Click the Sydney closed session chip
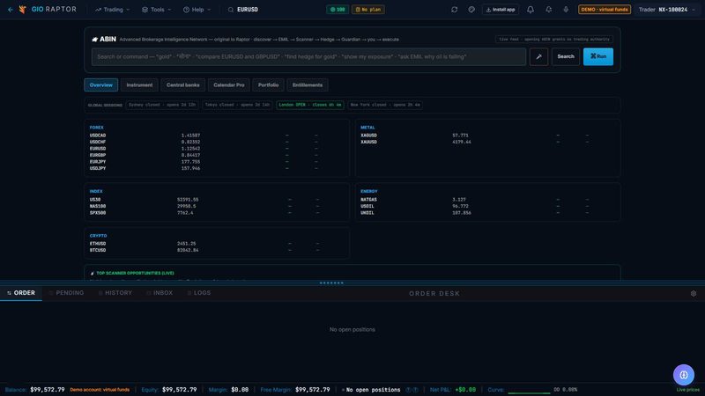This screenshot has height=396, width=705. (162, 105)
